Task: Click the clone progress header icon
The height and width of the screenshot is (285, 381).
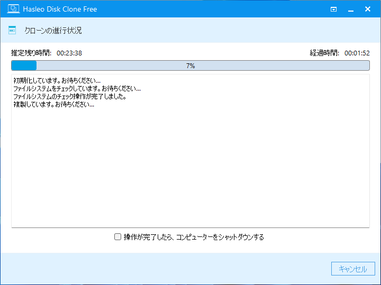Action: (12, 30)
